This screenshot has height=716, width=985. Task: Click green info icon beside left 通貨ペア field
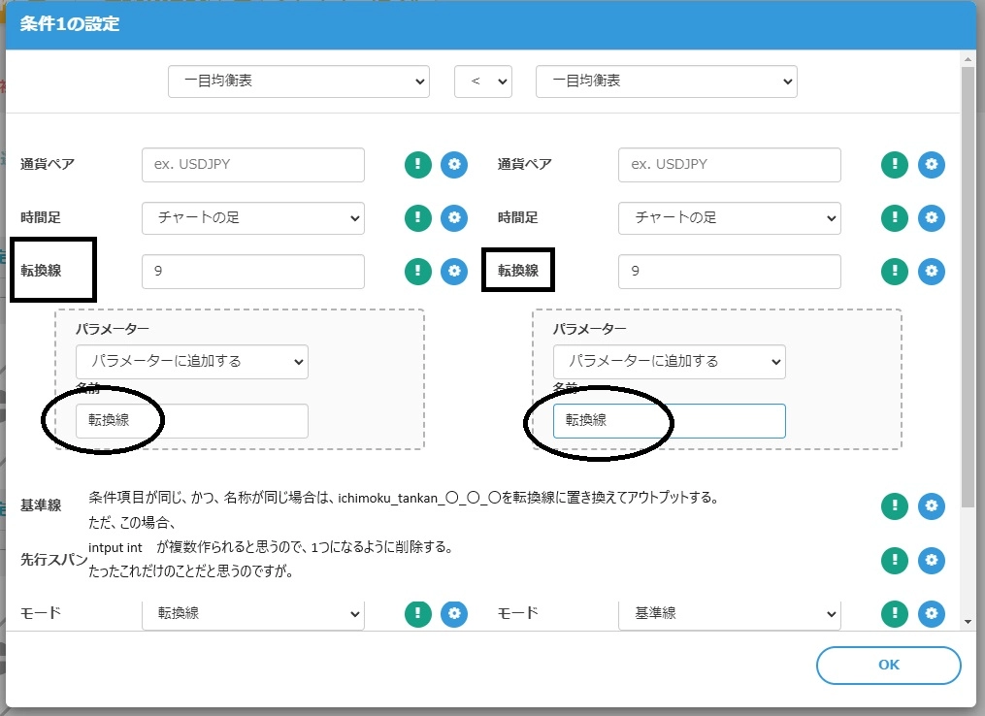click(417, 165)
